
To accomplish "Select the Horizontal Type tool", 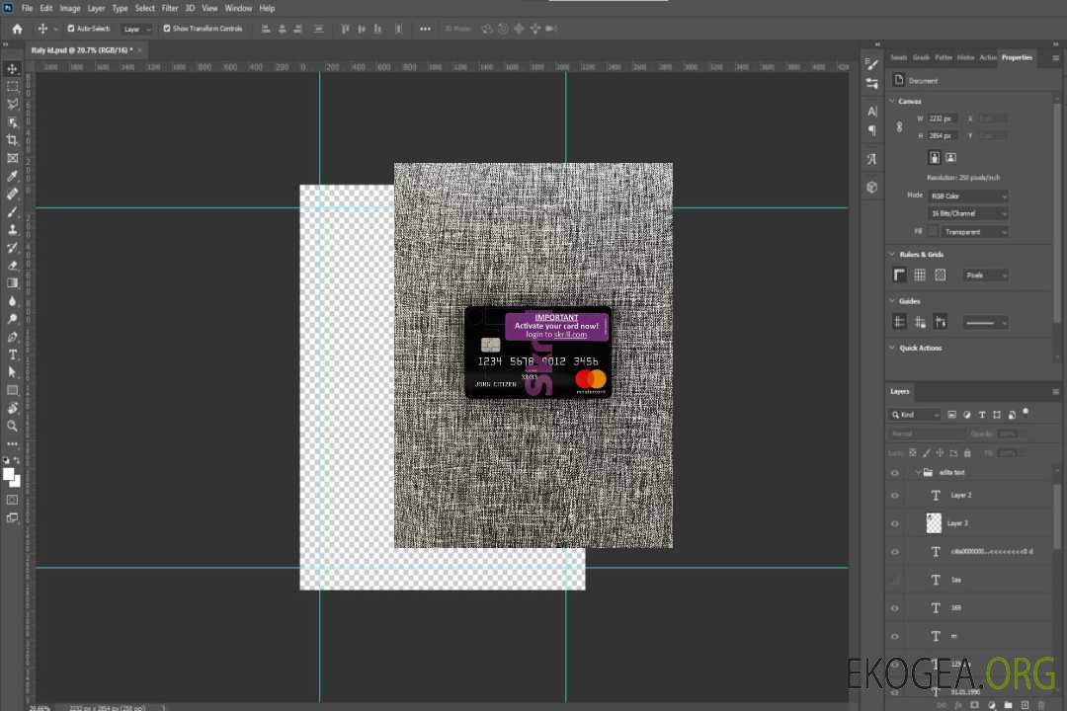I will [12, 355].
